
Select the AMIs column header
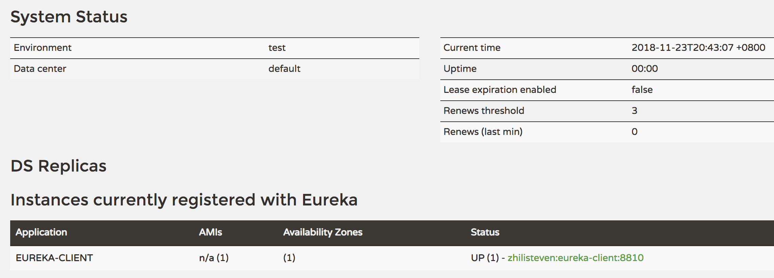pyautogui.click(x=210, y=232)
